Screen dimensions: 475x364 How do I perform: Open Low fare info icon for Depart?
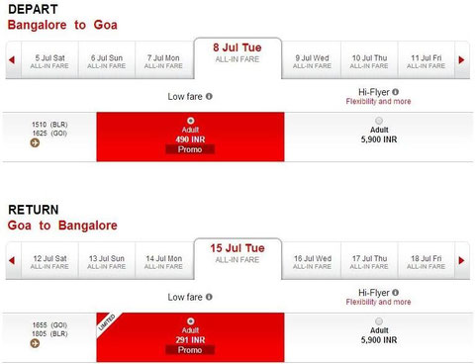(209, 96)
